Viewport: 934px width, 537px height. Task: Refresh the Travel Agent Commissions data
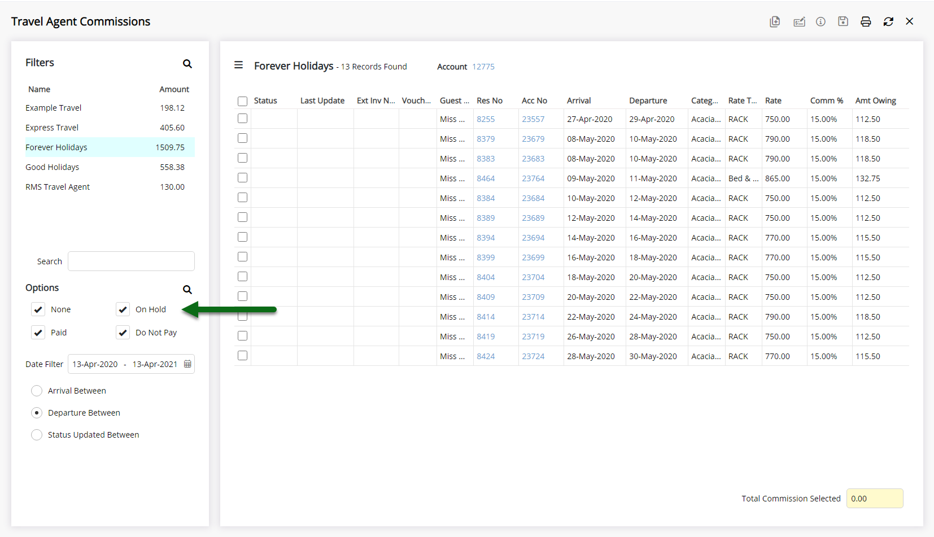point(888,21)
